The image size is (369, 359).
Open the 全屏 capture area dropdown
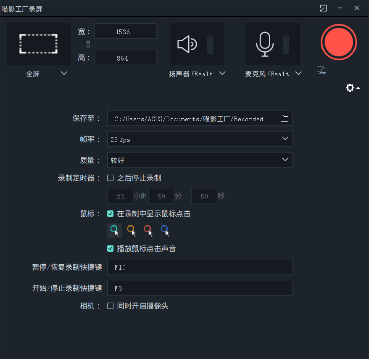pos(64,73)
